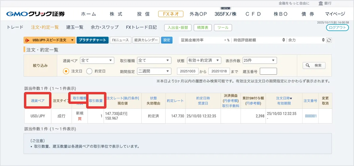This screenshot has width=354, height=166.
Task: Switch to the 建玉一覧 tab
Action: click(75, 27)
